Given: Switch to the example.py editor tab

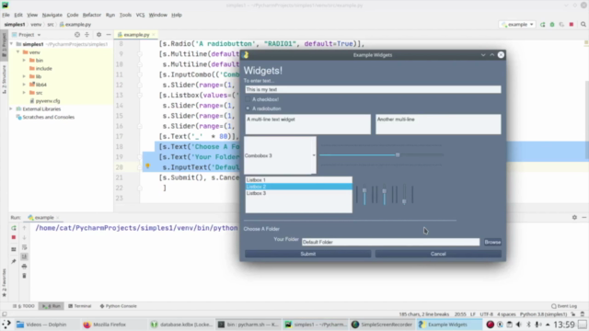Looking at the screenshot, I should (x=136, y=35).
